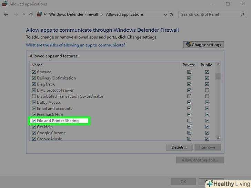Uncheck the Cortana name checkbox
The width and height of the screenshot is (251, 188).
[34, 72]
